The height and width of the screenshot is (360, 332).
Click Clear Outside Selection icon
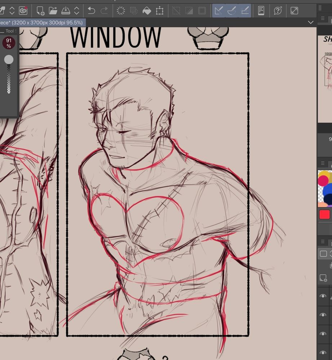click(134, 10)
